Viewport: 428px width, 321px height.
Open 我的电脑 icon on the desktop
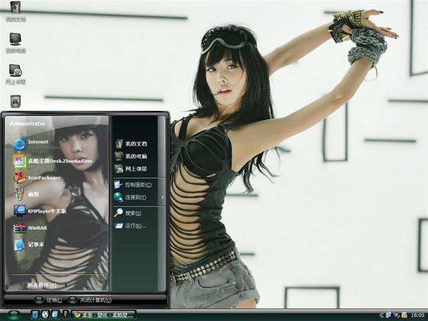[15, 39]
